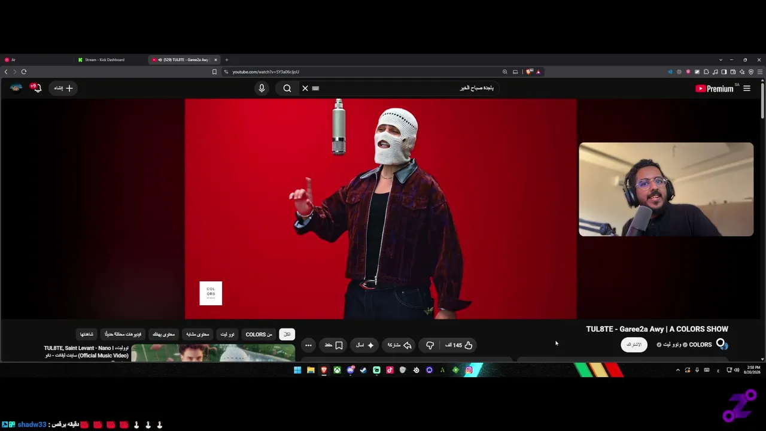Select the recently uploaded videos chip

click(123, 334)
